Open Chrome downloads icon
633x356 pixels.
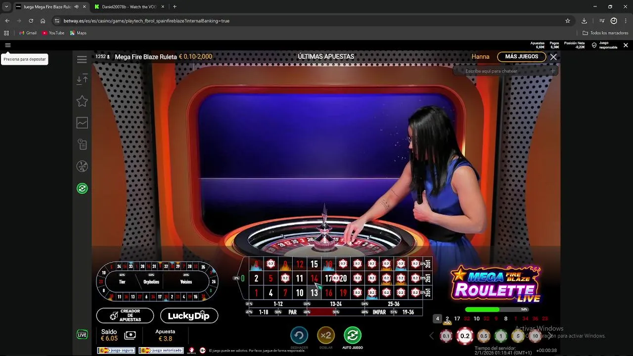click(x=584, y=21)
